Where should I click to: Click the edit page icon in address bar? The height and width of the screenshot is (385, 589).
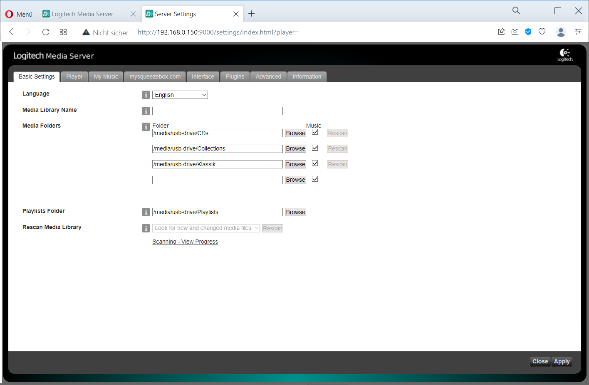(501, 32)
